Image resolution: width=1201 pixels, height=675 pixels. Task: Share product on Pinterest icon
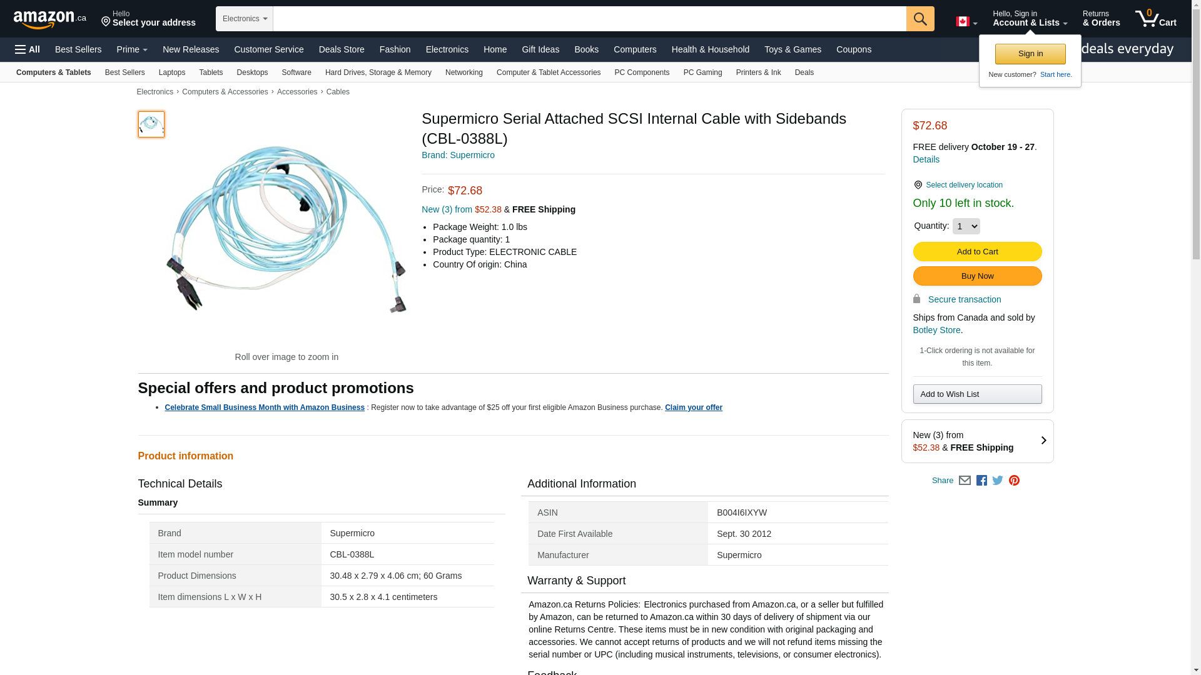coord(1014,481)
